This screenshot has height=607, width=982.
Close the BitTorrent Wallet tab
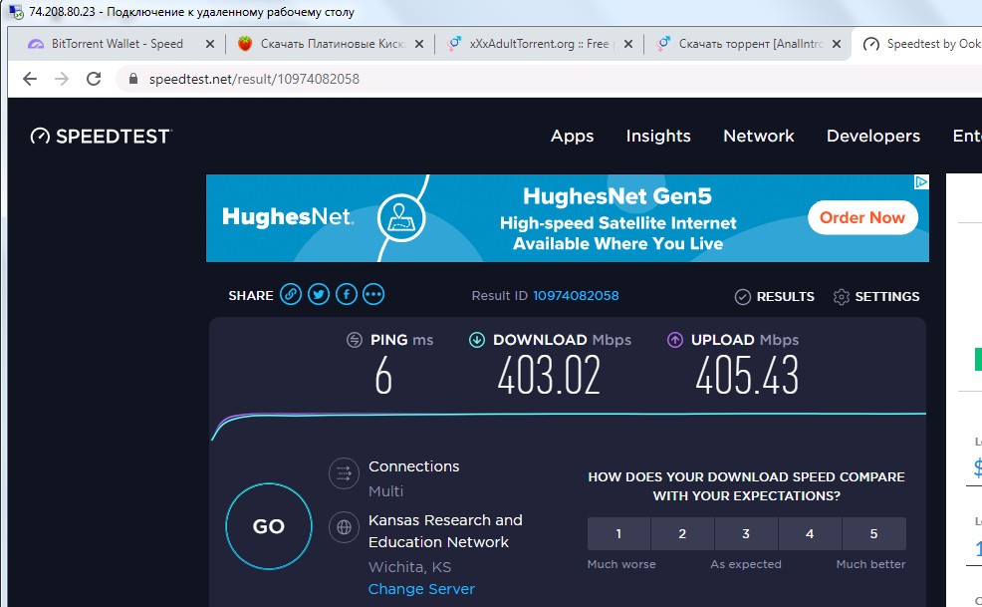pyautogui.click(x=210, y=44)
